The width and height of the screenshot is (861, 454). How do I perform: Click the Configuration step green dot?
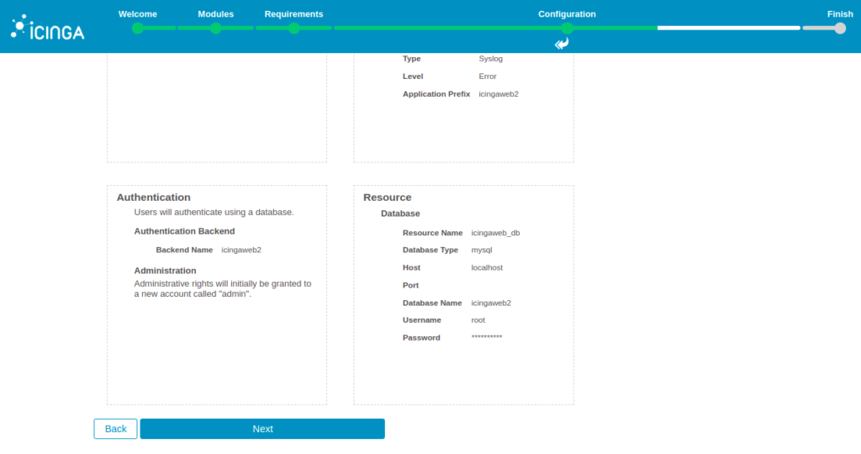coord(568,28)
